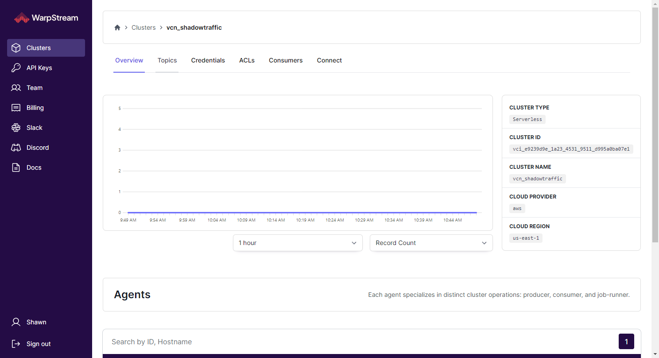Viewport: 659px width, 358px height.
Task: Open the Shawn account menu
Action: coord(46,322)
